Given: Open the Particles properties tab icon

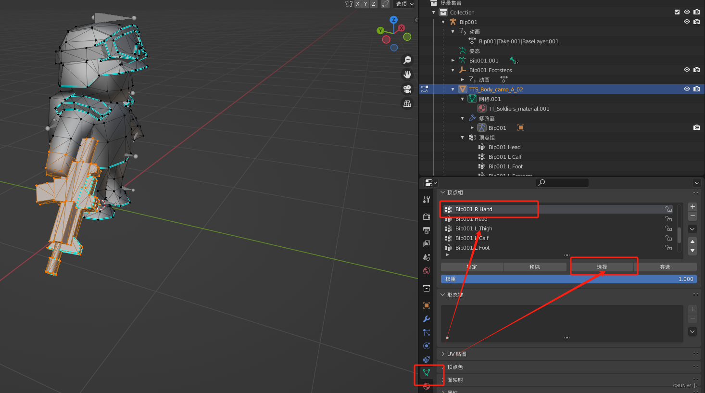Looking at the screenshot, I should [x=427, y=332].
